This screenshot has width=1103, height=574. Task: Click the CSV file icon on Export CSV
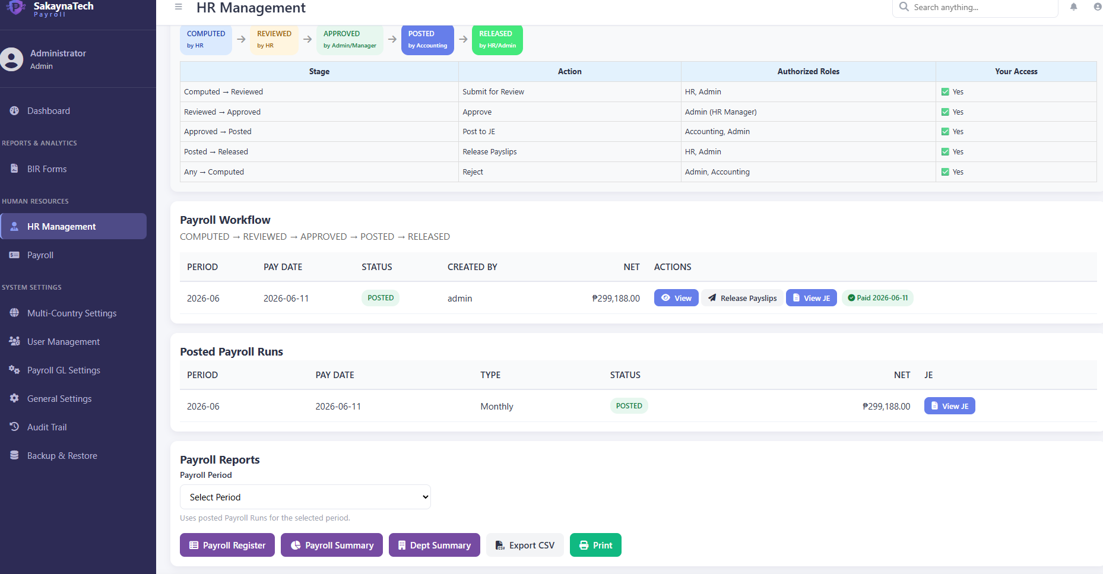500,545
